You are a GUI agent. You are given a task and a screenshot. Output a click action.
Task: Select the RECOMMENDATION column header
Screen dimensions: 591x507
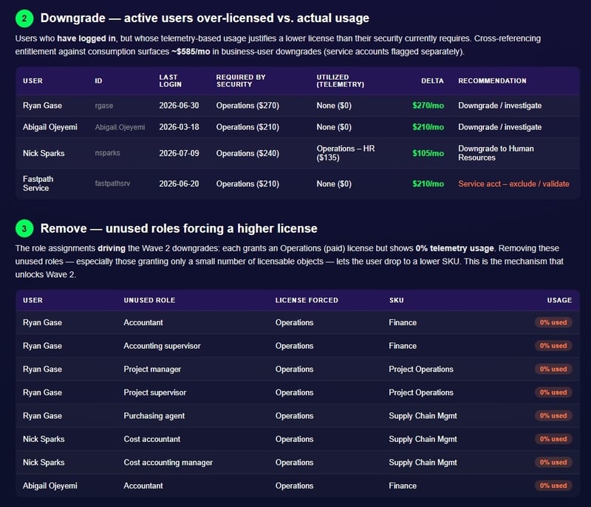click(492, 81)
